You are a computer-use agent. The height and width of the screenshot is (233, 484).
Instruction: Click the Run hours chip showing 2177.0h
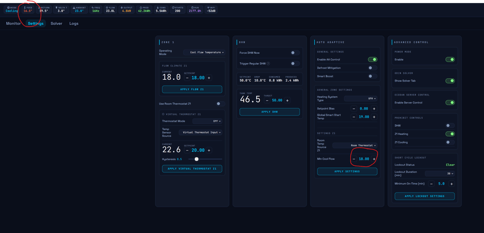195,9
